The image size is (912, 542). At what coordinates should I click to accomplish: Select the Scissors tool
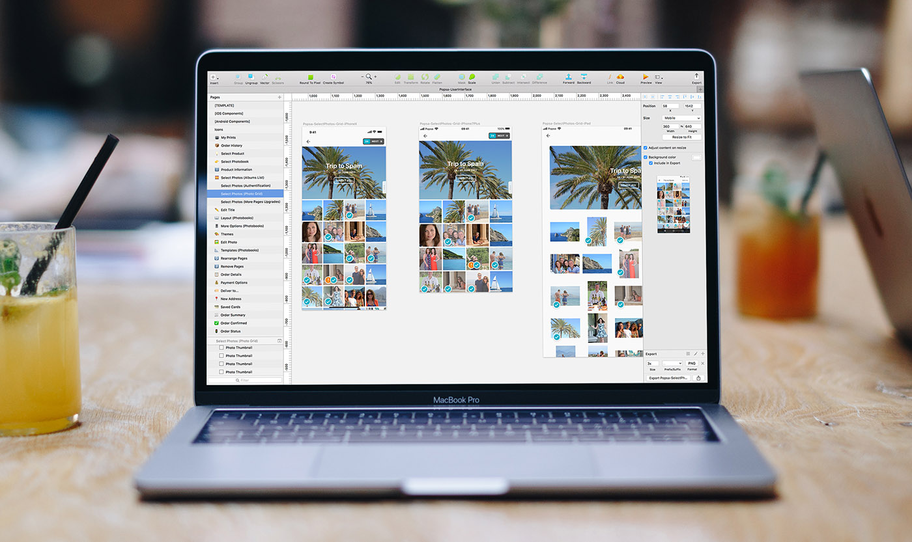278,77
